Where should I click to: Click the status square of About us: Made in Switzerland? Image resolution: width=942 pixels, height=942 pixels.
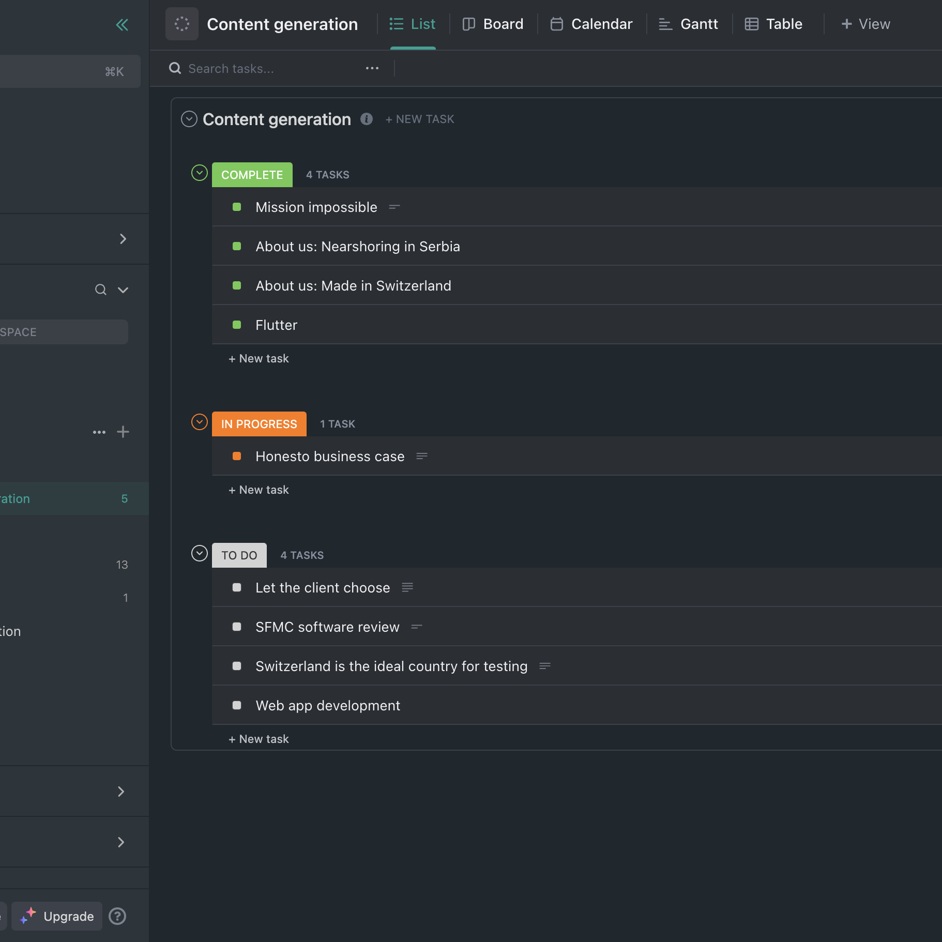pos(237,285)
